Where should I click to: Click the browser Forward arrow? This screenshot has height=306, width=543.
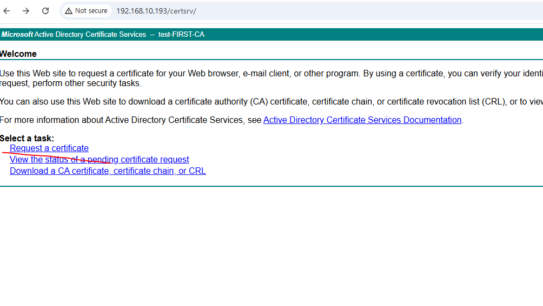pyautogui.click(x=26, y=11)
